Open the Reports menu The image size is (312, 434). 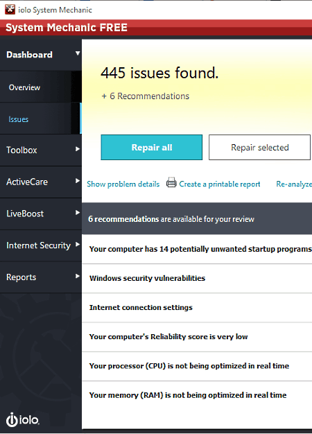(41, 277)
